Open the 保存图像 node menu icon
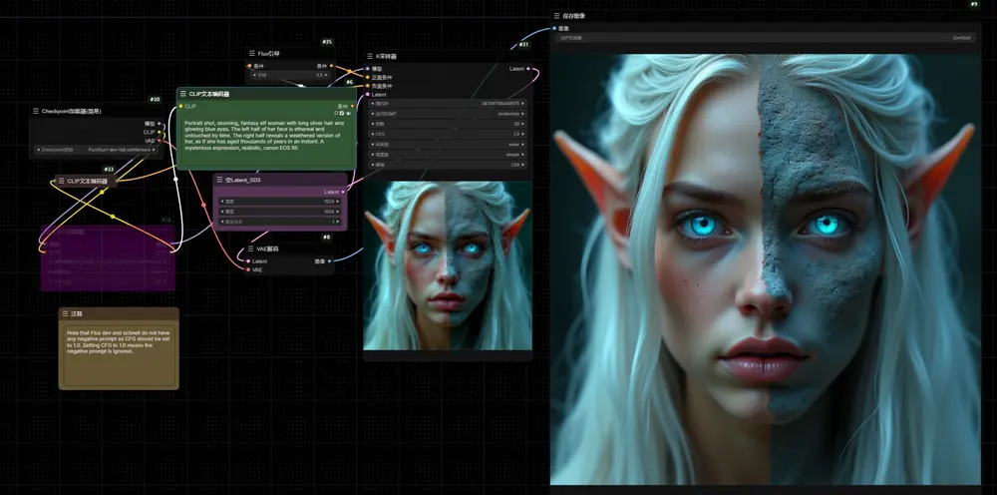The width and height of the screenshot is (997, 495). pyautogui.click(x=557, y=16)
